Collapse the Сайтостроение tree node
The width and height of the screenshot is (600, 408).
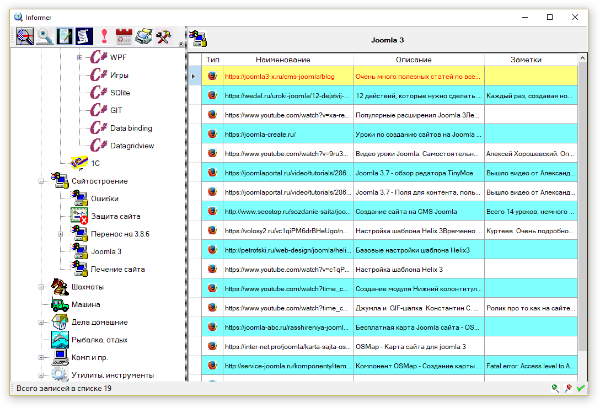coord(41,181)
